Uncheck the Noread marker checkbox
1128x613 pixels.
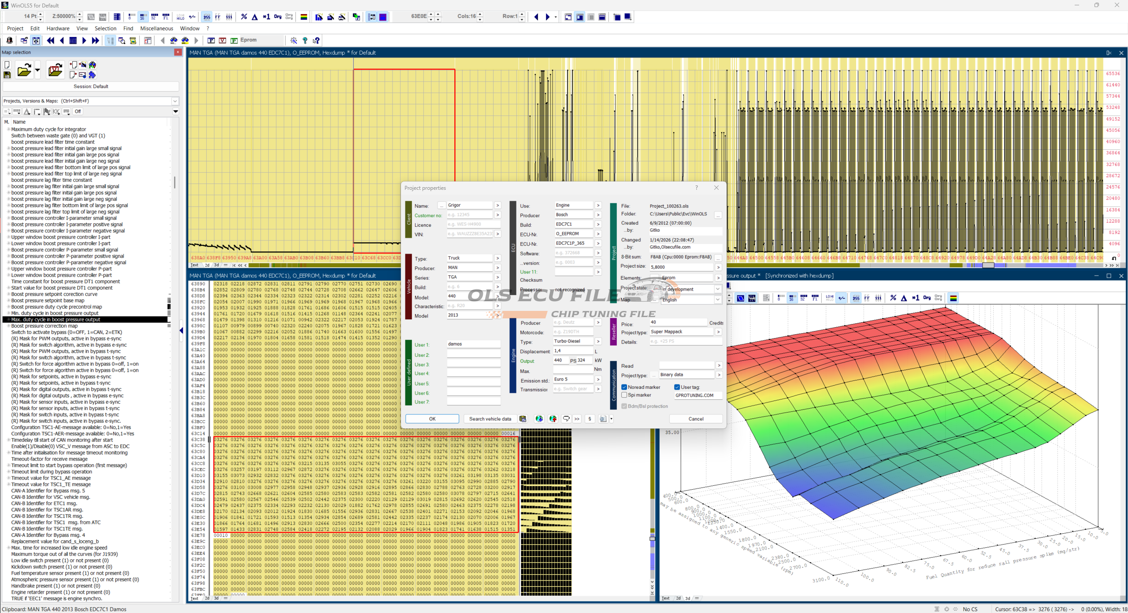click(x=624, y=387)
